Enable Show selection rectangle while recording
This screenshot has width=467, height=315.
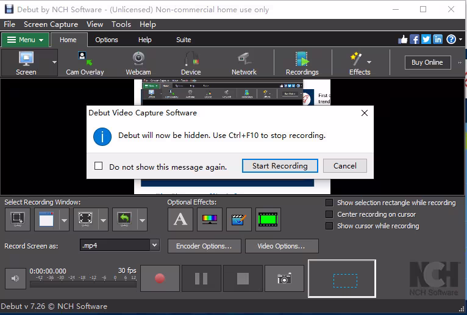coord(329,203)
